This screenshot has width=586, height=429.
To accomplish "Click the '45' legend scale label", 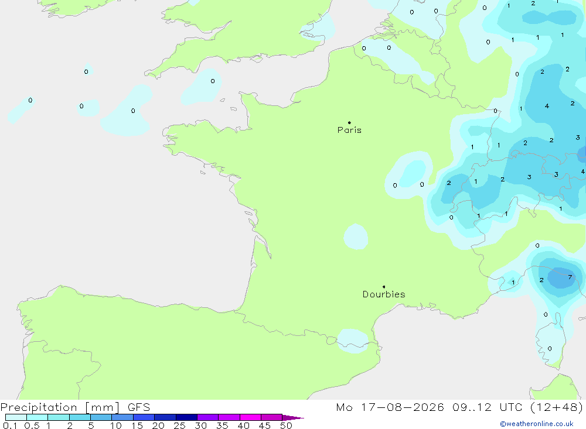I will pyautogui.click(x=265, y=425).
